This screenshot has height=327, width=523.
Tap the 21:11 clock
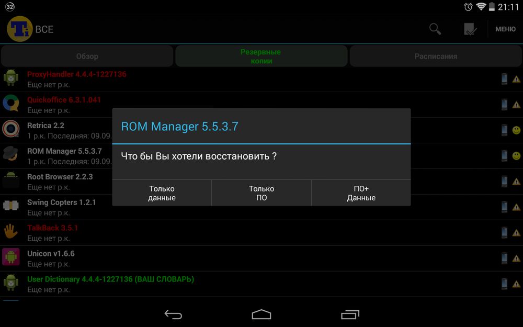(508, 7)
